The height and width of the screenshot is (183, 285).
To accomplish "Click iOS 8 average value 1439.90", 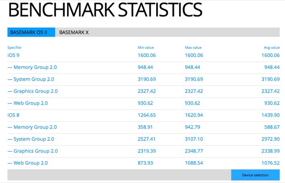I will [x=270, y=115].
